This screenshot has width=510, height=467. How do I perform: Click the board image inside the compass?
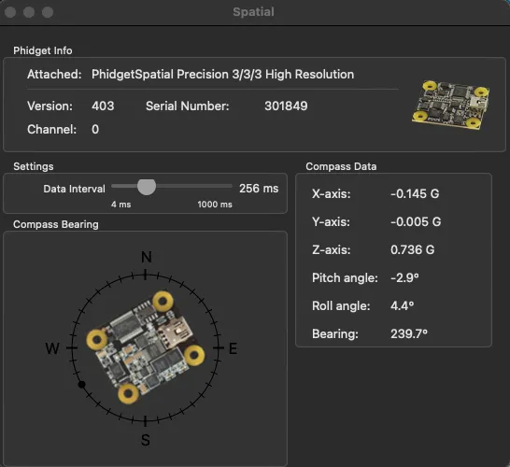146,347
